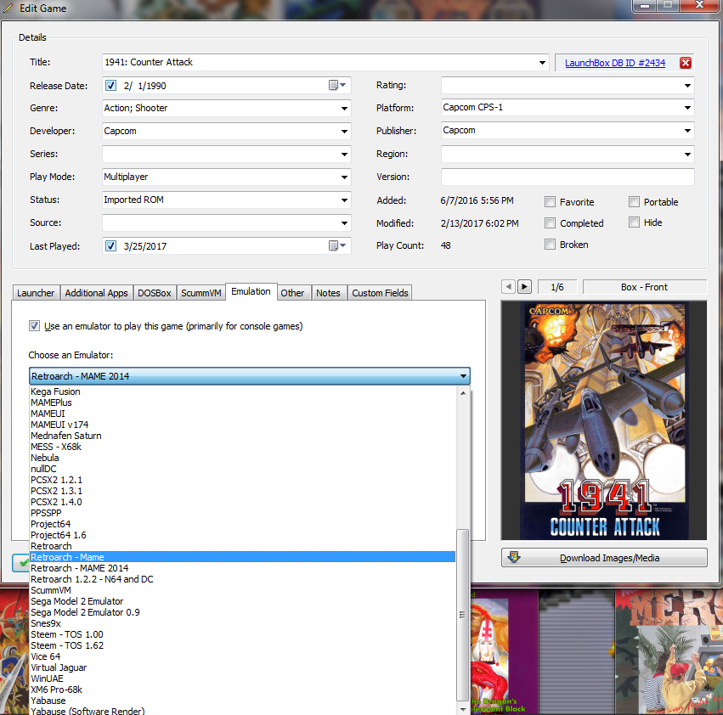Open the ScummVM tab
This screenshot has height=715, width=723.
[201, 293]
